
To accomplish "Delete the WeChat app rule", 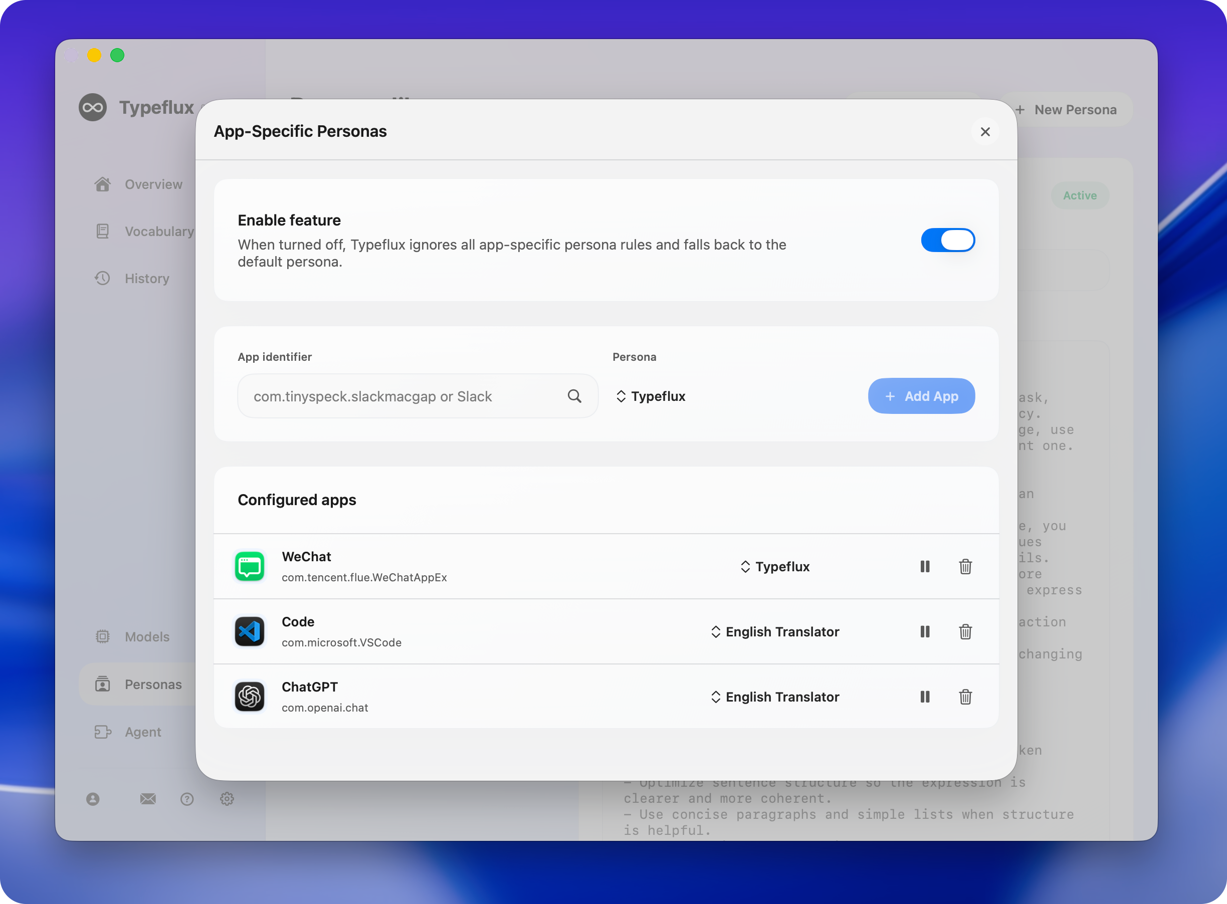I will pos(965,566).
